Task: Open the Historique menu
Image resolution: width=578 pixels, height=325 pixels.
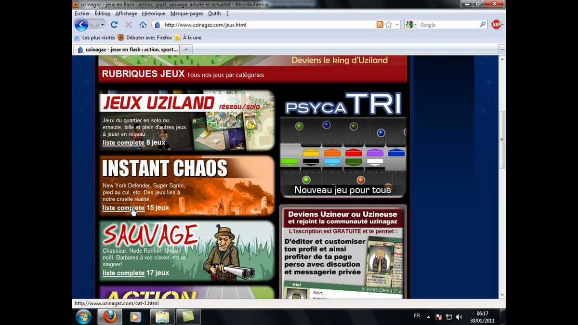Action: click(154, 13)
